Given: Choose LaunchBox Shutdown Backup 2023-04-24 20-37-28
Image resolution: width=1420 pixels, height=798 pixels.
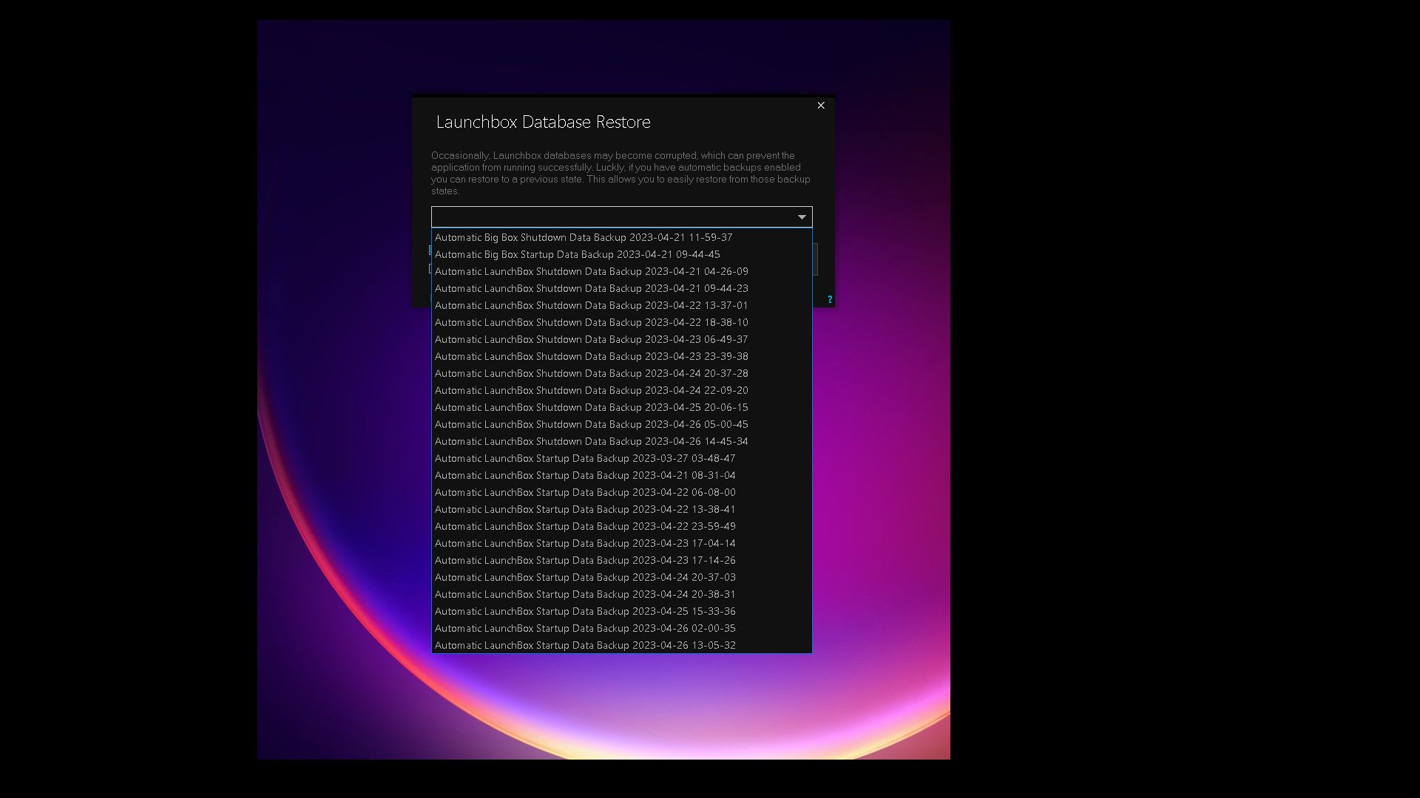Looking at the screenshot, I should [x=621, y=373].
